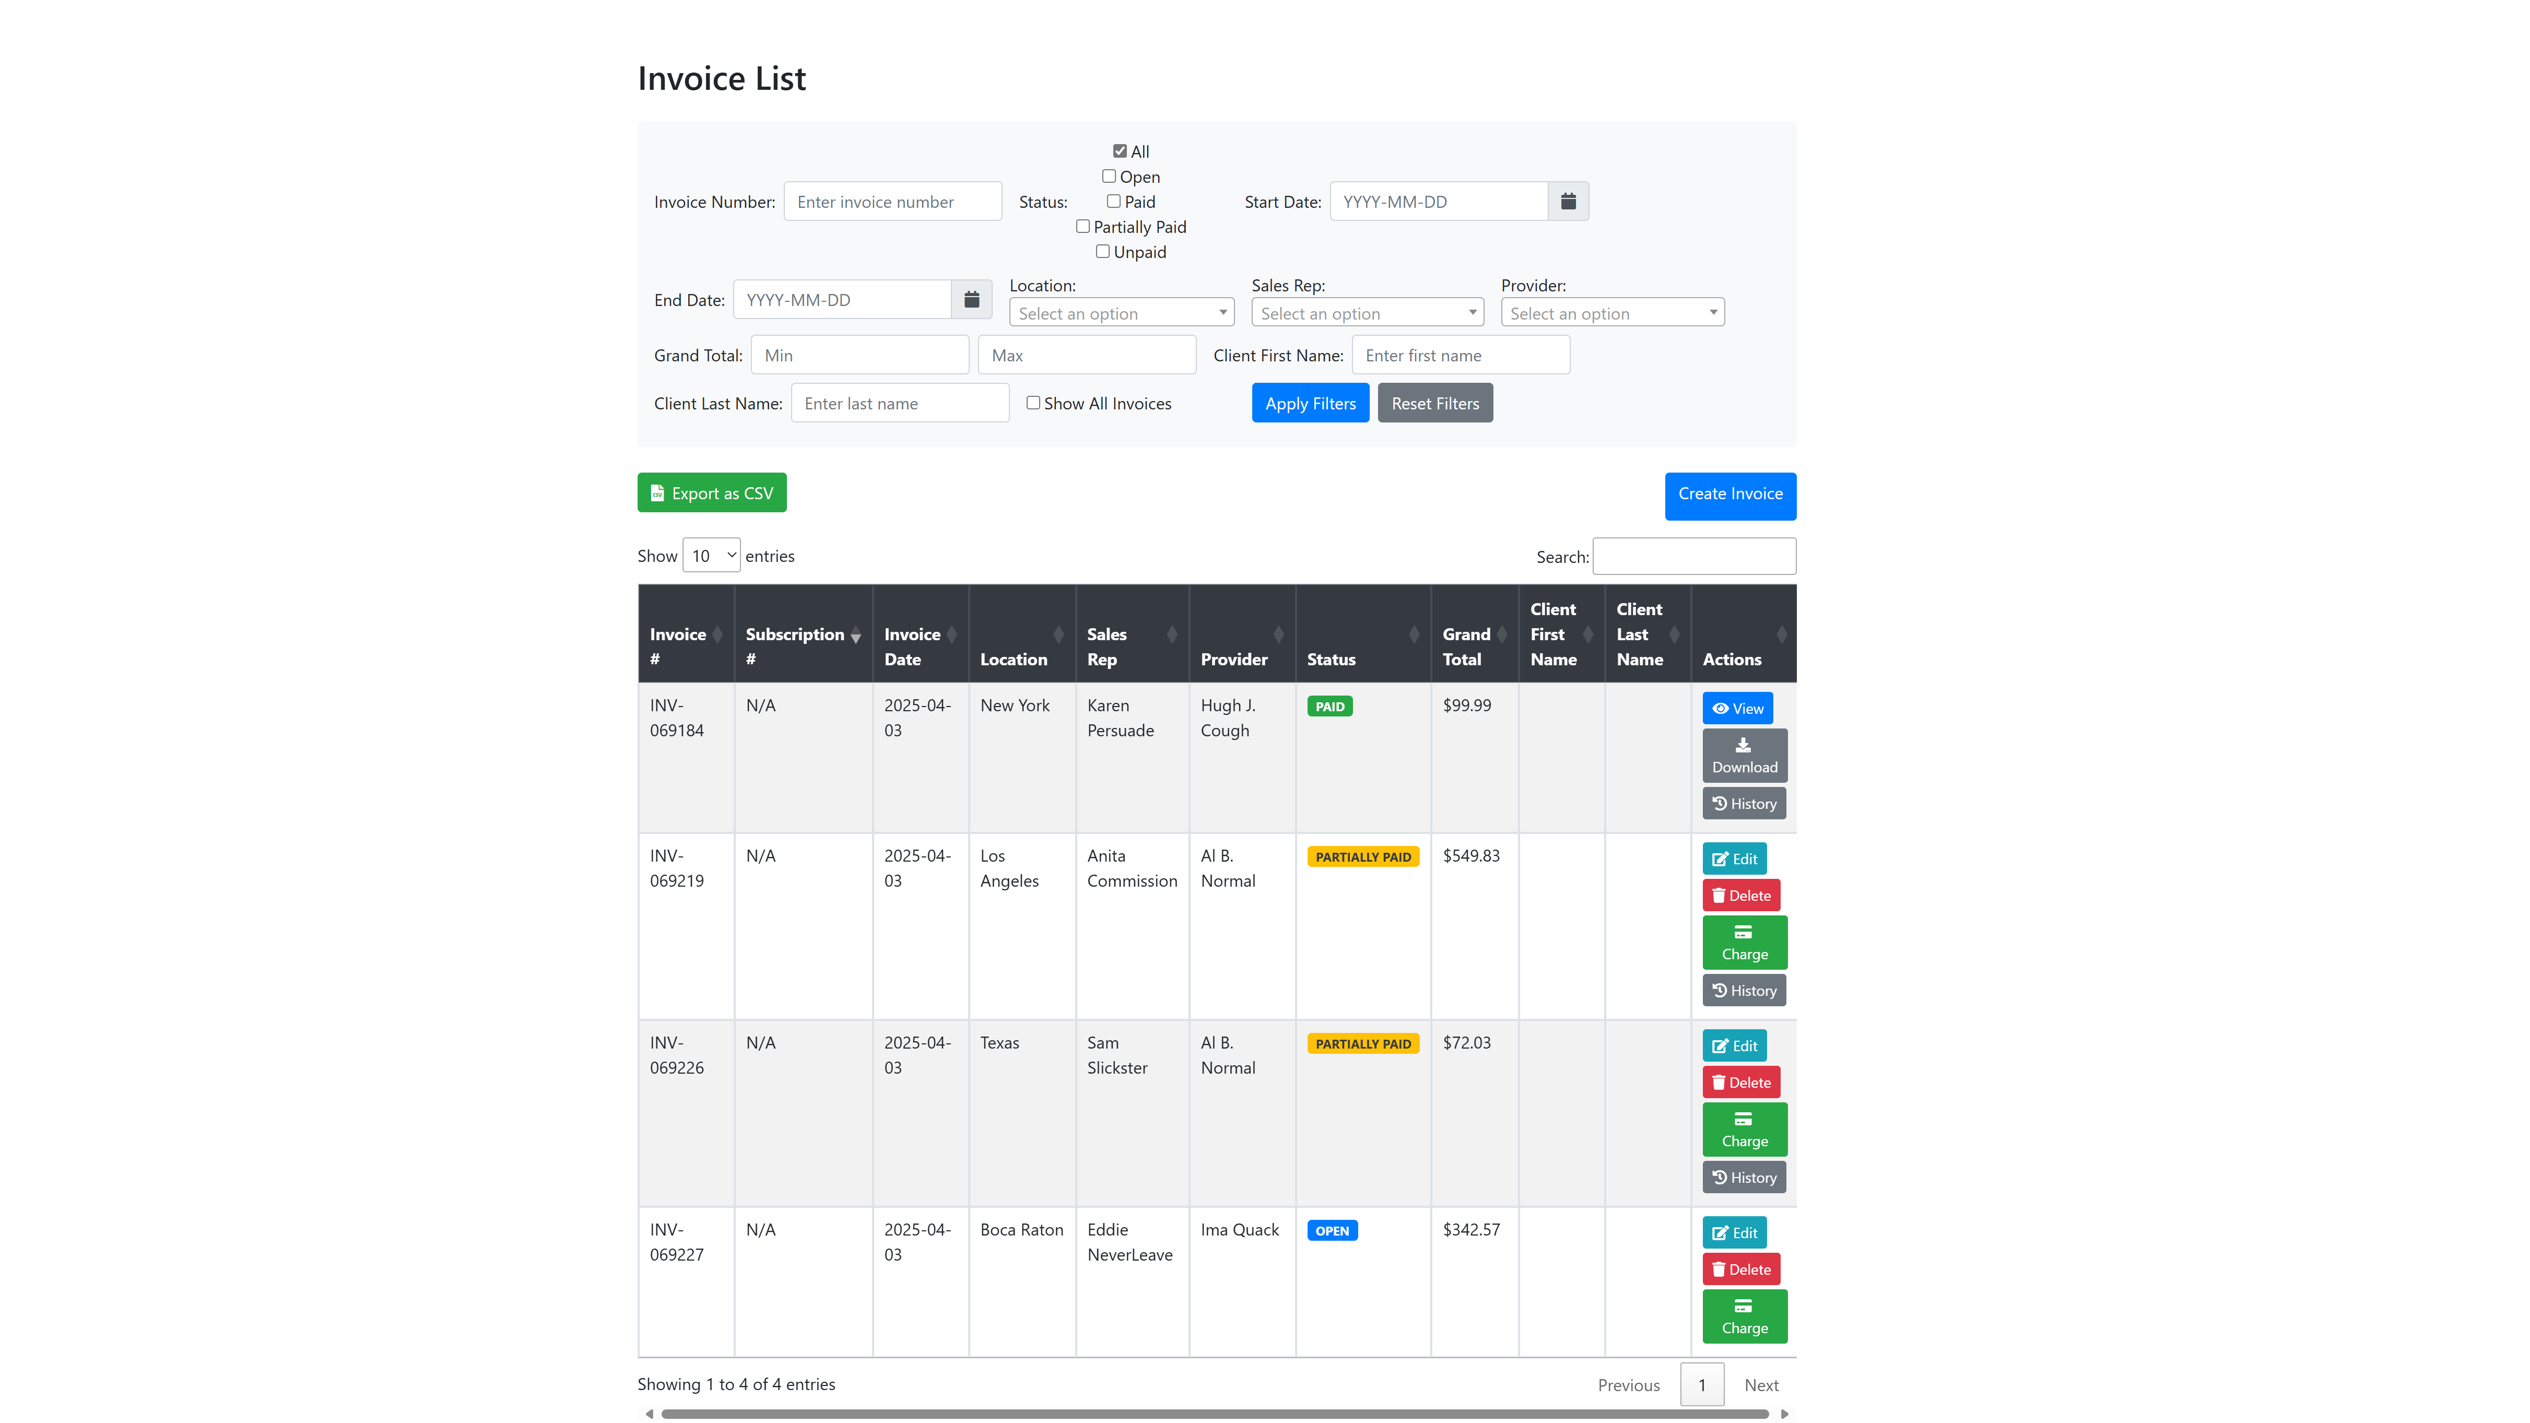
Task: Click the horizontal scrollbar at bottom
Action: (1214, 1414)
